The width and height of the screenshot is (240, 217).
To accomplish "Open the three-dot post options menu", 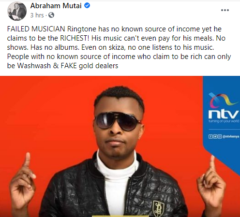I will (x=225, y=10).
